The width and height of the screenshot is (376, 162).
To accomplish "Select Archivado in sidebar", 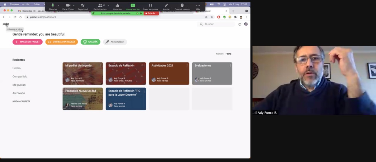I will pos(19,93).
